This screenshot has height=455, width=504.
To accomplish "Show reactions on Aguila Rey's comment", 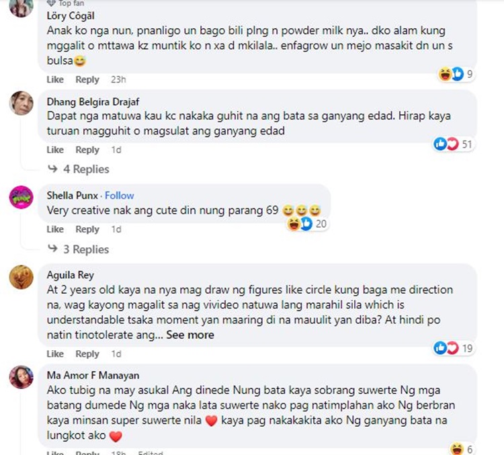I will coord(454,348).
